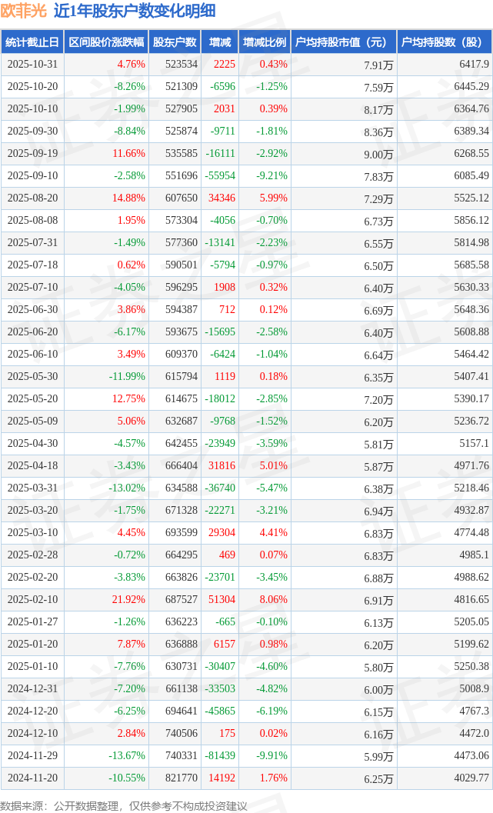Viewport: 493px width, 813px height.
Task: Select the 2024-11-20 date cell
Action: click(x=32, y=778)
